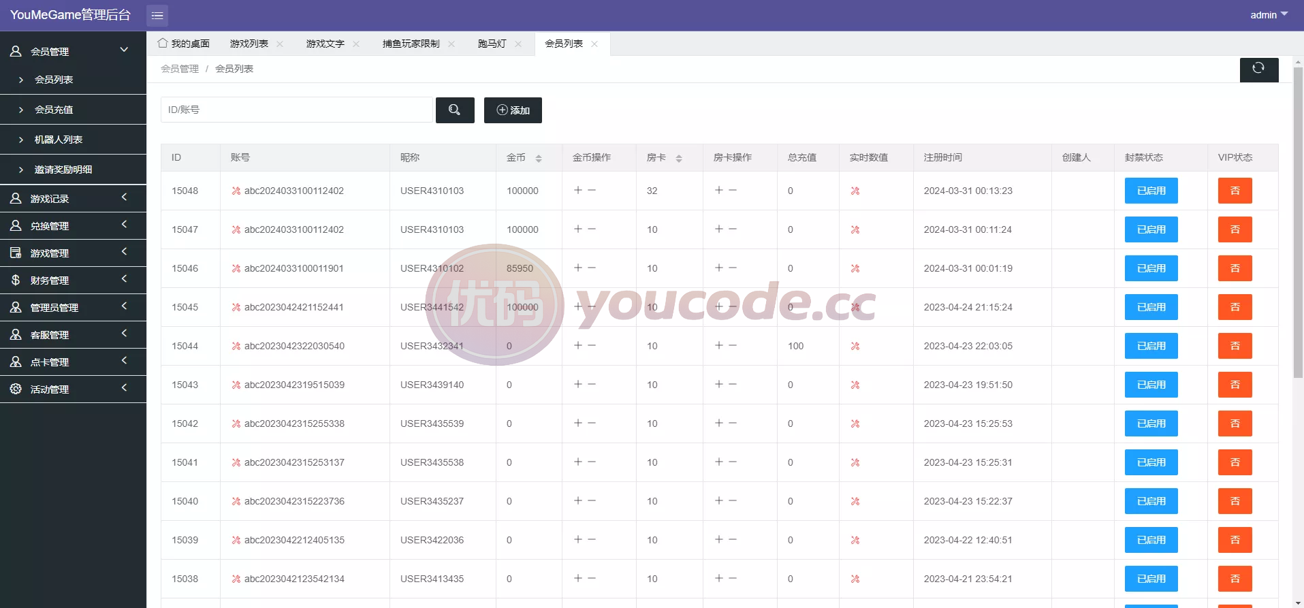1304x608 pixels.
Task: Click the refresh icon button
Action: 1258,69
